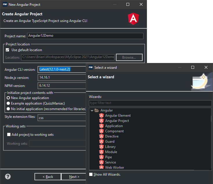Image resolution: width=213 pixels, height=184 pixels.
Task: Select Module in the wizard list
Action: tap(111, 152)
